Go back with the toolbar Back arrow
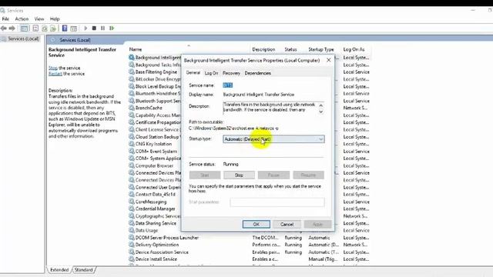 pyautogui.click(x=4, y=28)
